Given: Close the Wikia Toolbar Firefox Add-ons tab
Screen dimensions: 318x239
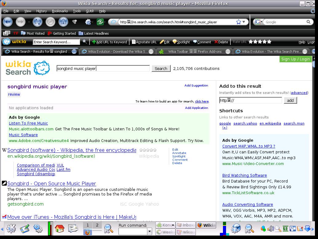Looking at the screenshot, I should pyautogui.click(x=228, y=52).
